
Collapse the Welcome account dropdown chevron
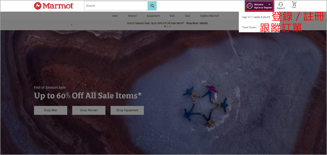(x=269, y=4)
